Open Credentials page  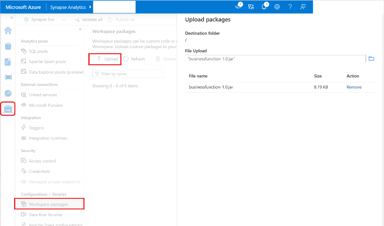(39, 171)
